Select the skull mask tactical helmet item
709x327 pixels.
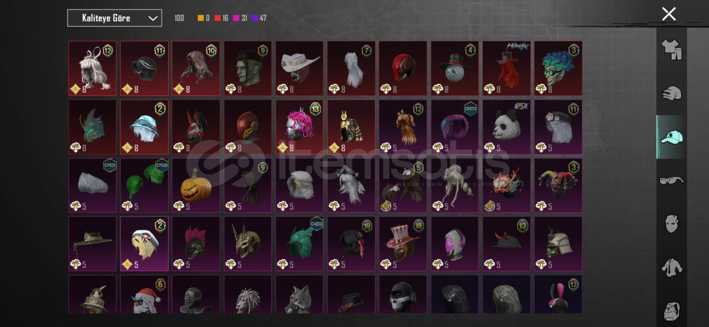click(403, 294)
